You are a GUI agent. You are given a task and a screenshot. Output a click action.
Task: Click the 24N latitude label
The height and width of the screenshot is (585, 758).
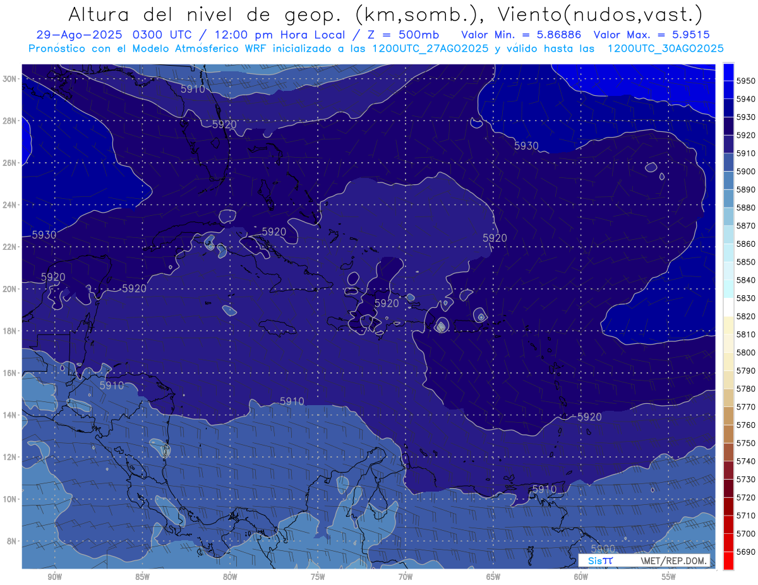click(x=9, y=205)
